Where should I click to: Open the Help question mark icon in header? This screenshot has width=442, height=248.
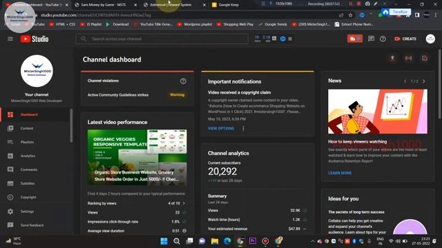[x=383, y=39]
